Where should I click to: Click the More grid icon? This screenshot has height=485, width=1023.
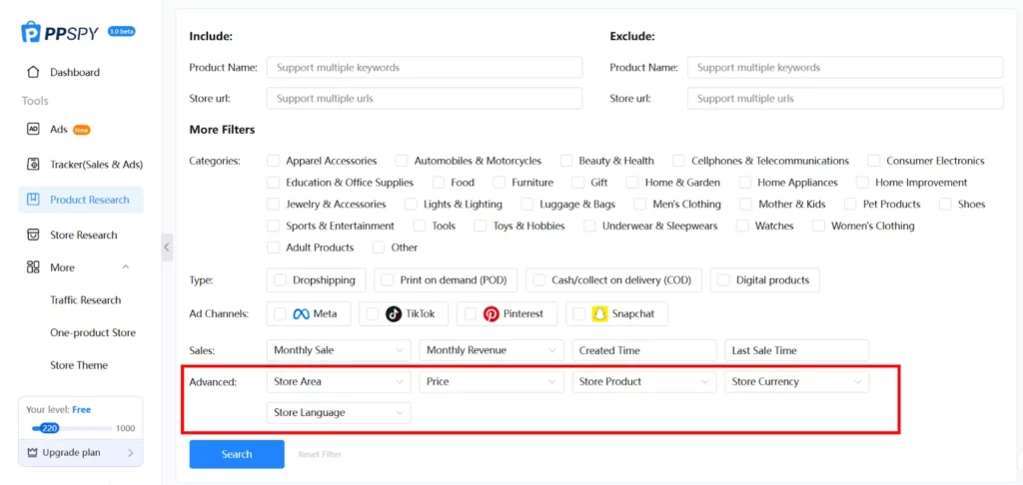[33, 267]
